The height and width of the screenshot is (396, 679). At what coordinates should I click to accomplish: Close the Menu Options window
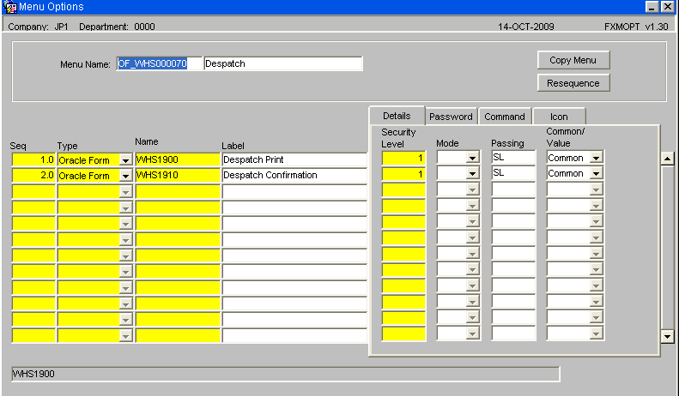pos(667,7)
